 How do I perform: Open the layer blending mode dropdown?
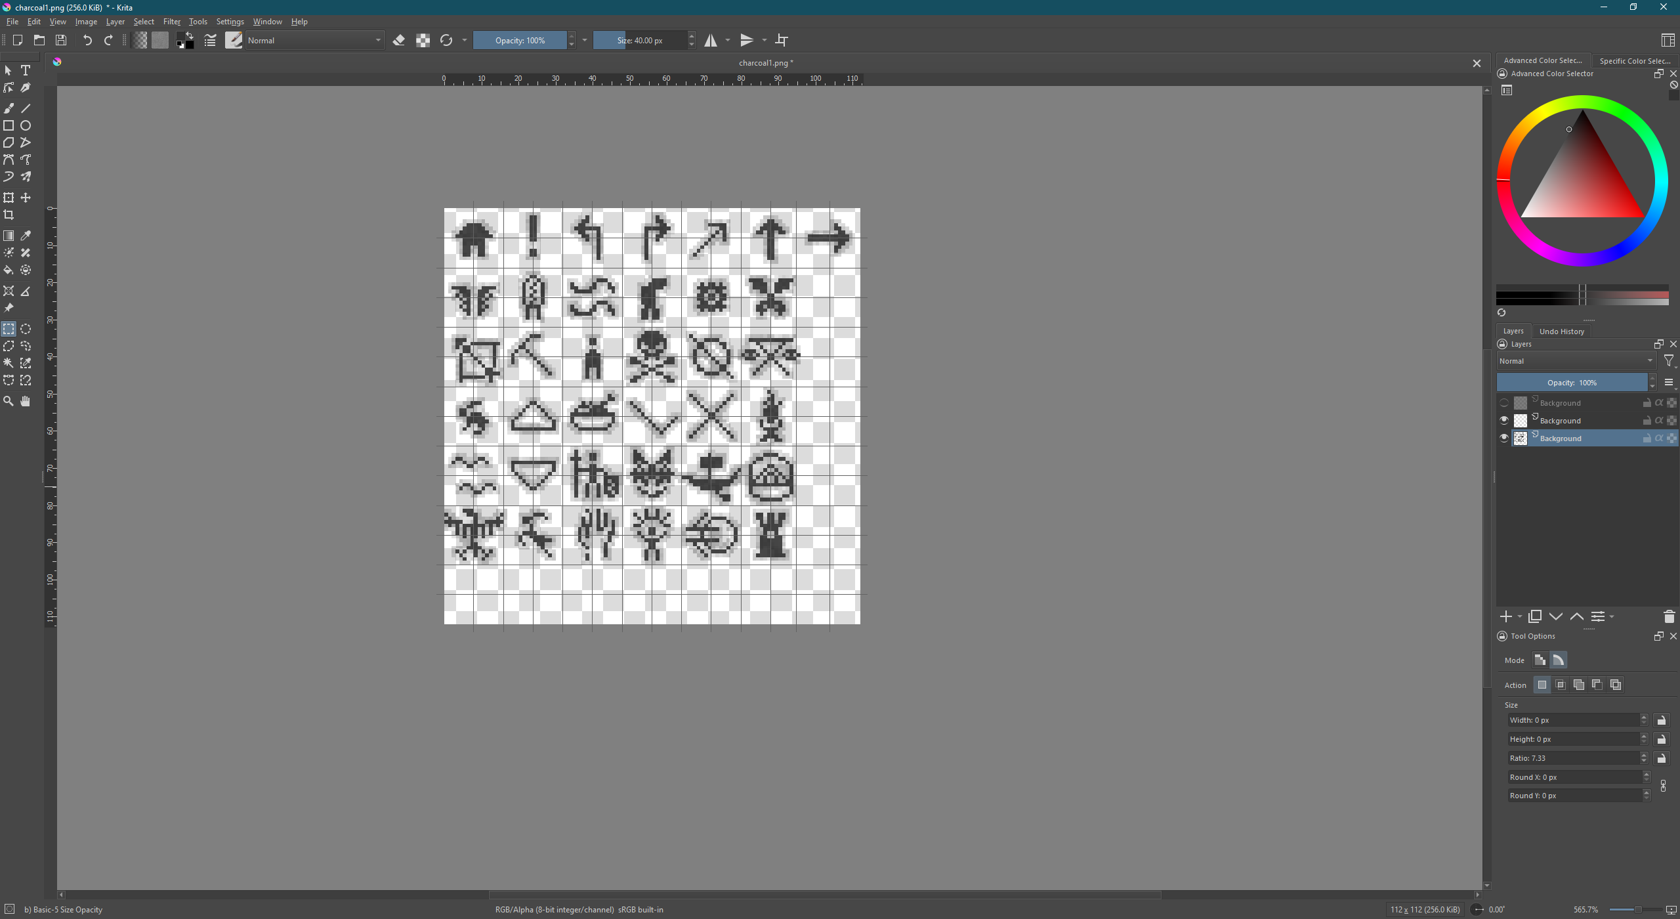(x=1576, y=361)
